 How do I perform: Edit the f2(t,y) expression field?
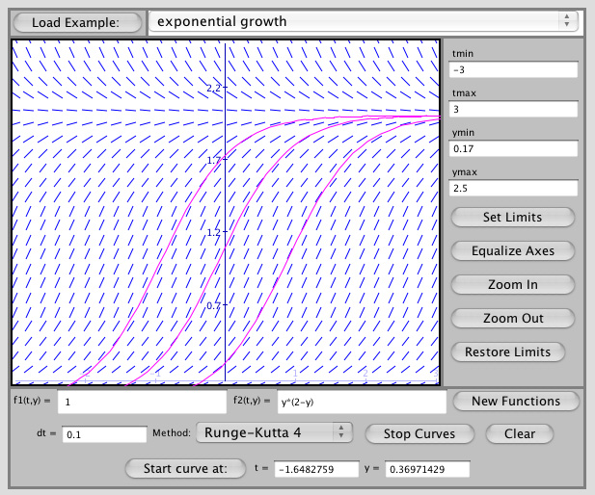[x=360, y=401]
